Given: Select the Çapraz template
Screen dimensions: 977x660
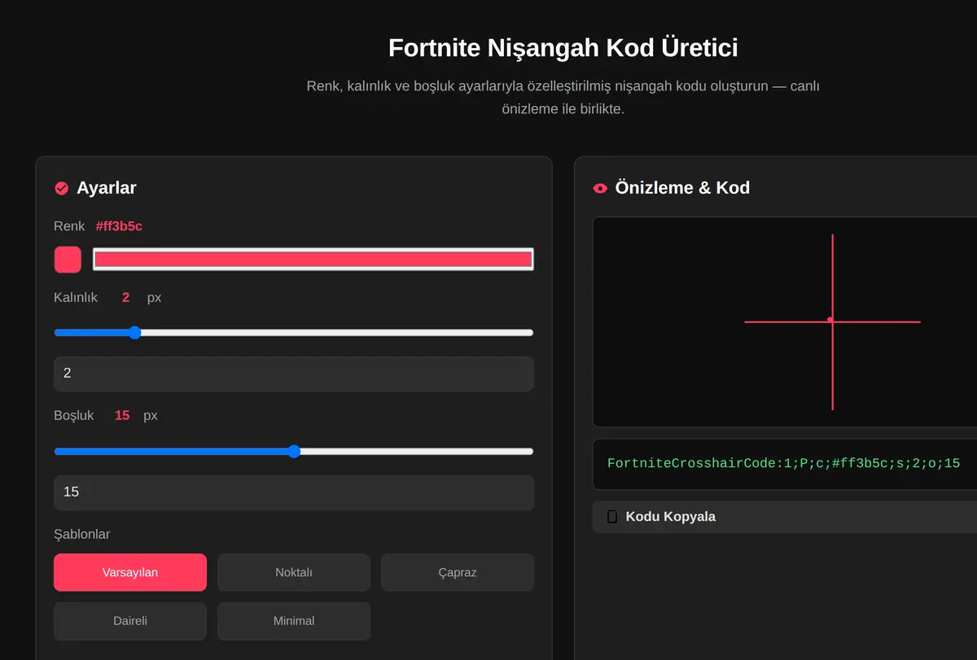Looking at the screenshot, I should click(458, 572).
